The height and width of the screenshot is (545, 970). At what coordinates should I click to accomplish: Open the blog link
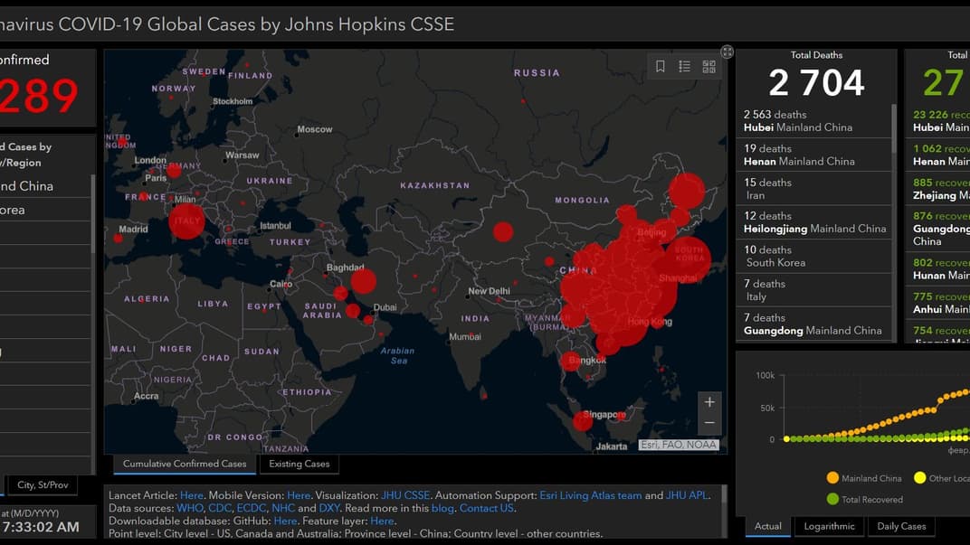tap(442, 509)
